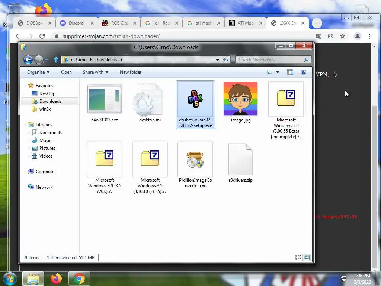Click the Change your view icon
The height and width of the screenshot is (286, 381).
(x=270, y=72)
